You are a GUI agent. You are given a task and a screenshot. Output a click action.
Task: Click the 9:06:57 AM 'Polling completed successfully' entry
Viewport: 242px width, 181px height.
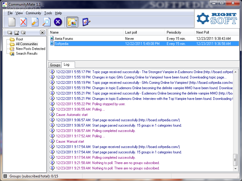(x=96, y=131)
